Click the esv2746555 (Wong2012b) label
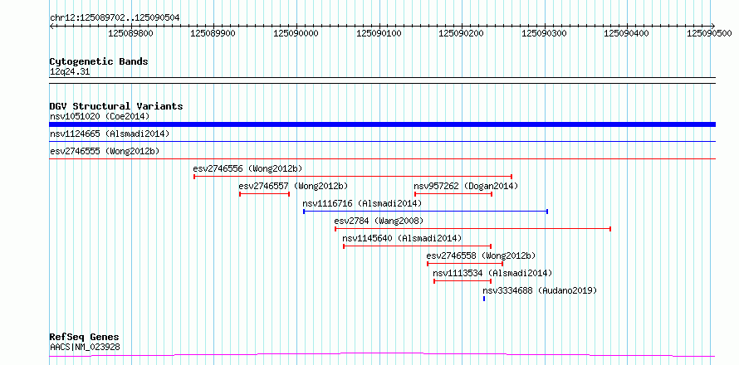This screenshot has height=365, width=739. pos(105,151)
